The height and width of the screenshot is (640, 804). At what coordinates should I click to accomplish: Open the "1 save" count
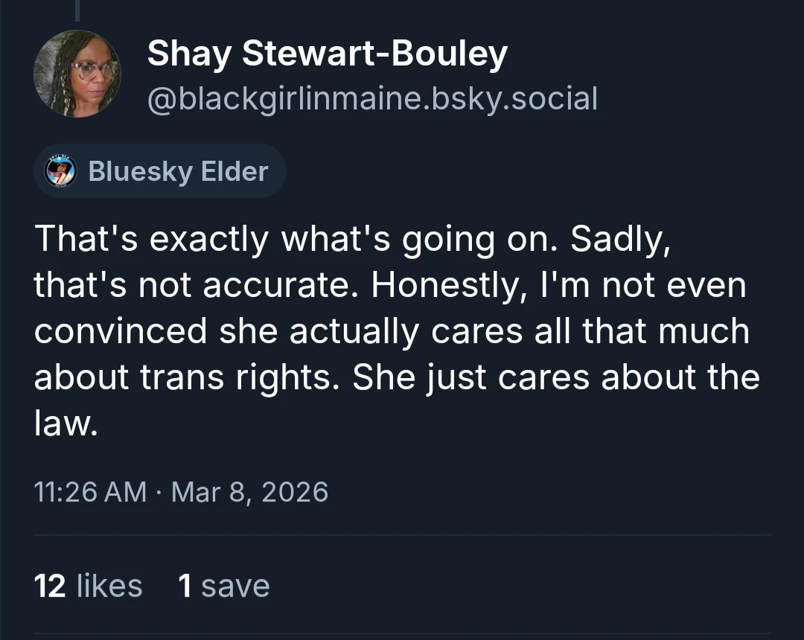pos(224,586)
